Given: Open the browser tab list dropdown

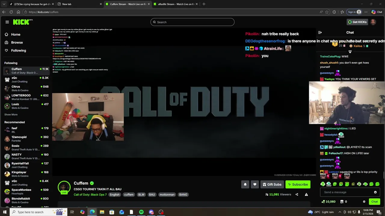Looking at the screenshot, I should 4,4.
